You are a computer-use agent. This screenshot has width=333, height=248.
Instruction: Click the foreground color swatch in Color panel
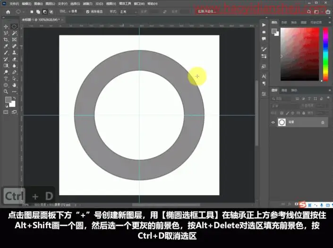coord(274,32)
